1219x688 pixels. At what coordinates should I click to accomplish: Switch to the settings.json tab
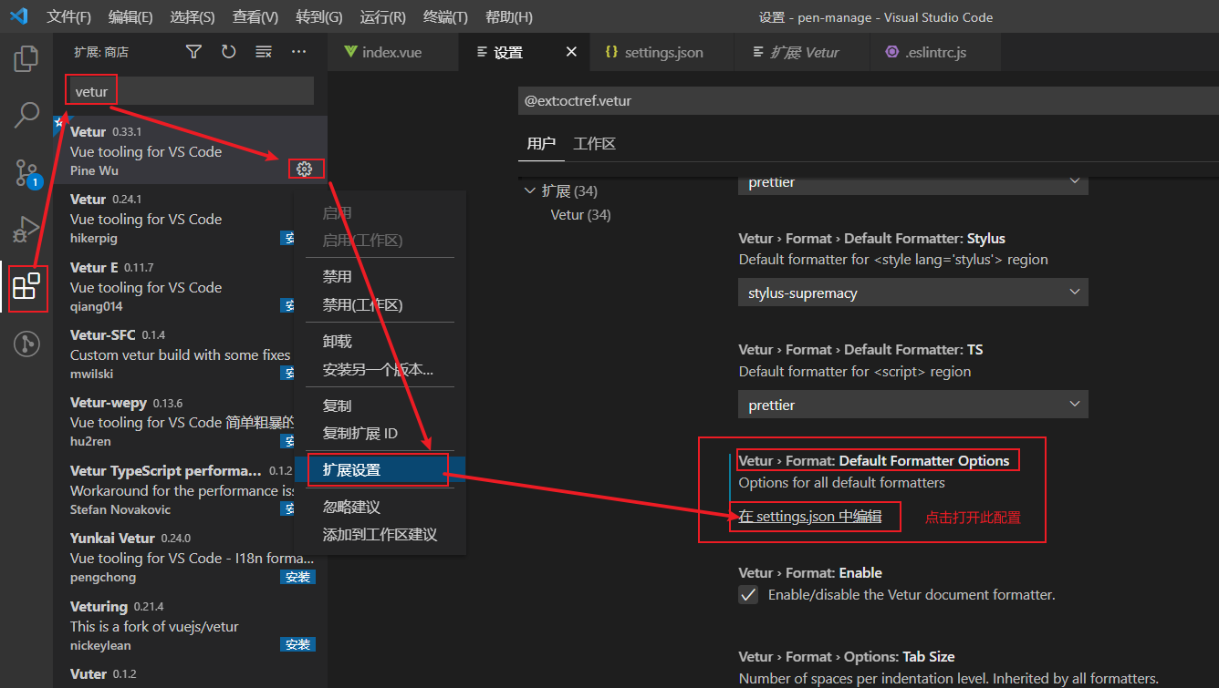(x=662, y=52)
